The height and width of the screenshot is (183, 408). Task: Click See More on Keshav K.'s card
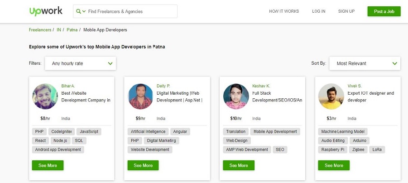coord(239,165)
